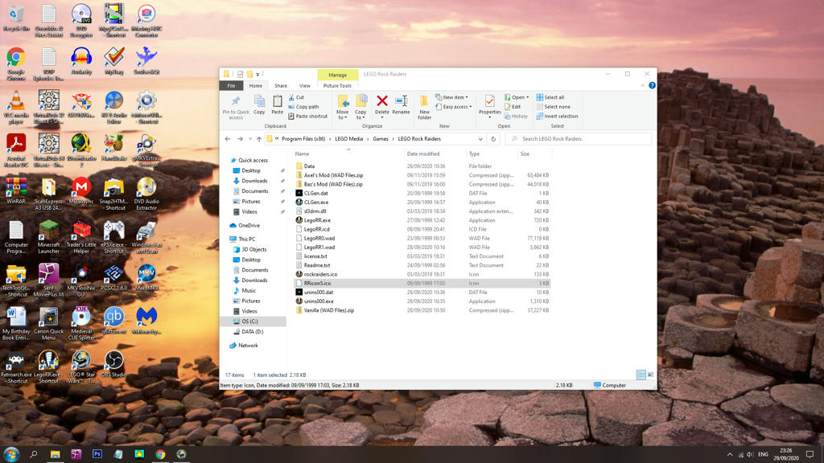This screenshot has height=463, width=824.
Task: Select LegoRR.exe Shortcut desktop icon
Action: [x=48, y=367]
